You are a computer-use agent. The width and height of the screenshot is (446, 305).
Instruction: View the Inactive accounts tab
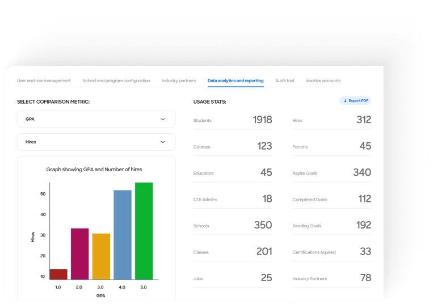click(x=323, y=81)
